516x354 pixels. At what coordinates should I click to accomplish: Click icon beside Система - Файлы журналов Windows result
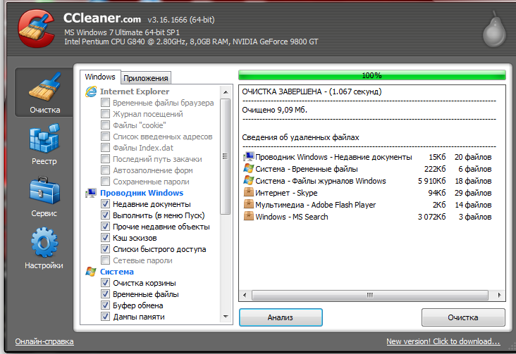point(249,180)
